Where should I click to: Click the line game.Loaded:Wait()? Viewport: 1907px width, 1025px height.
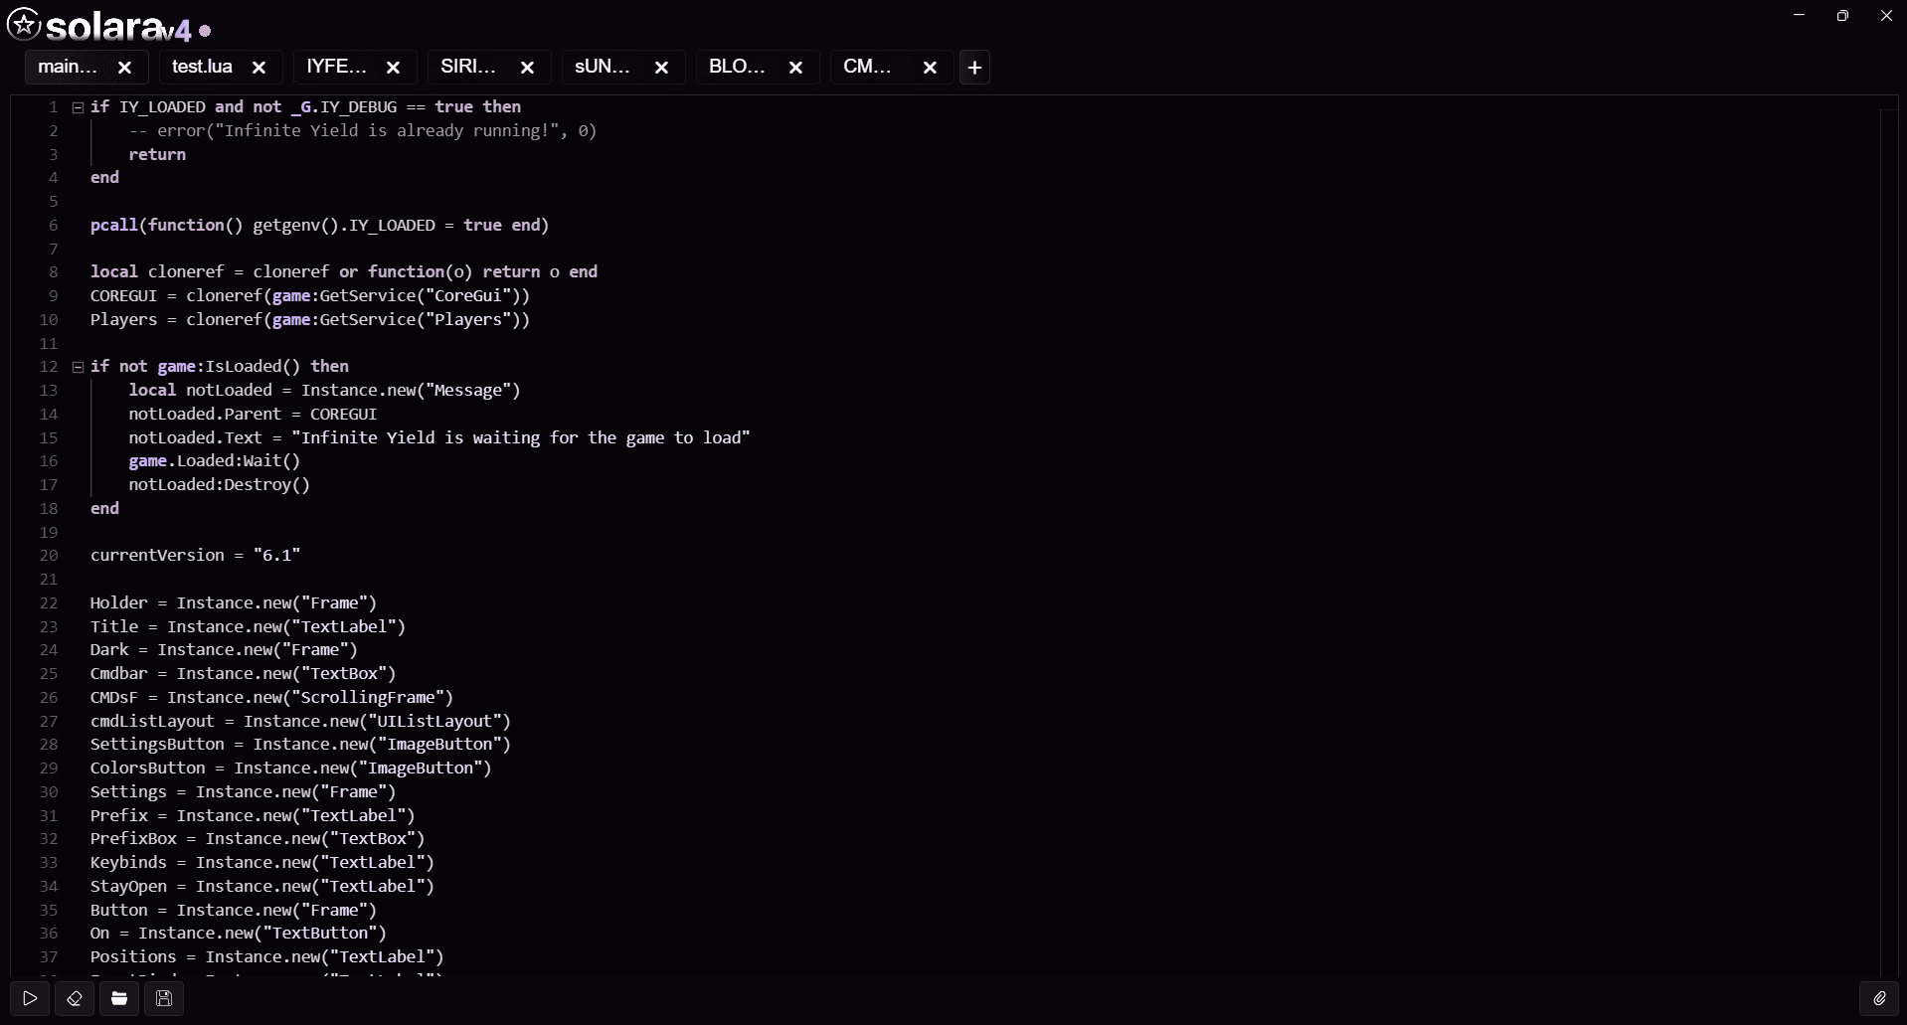214,461
